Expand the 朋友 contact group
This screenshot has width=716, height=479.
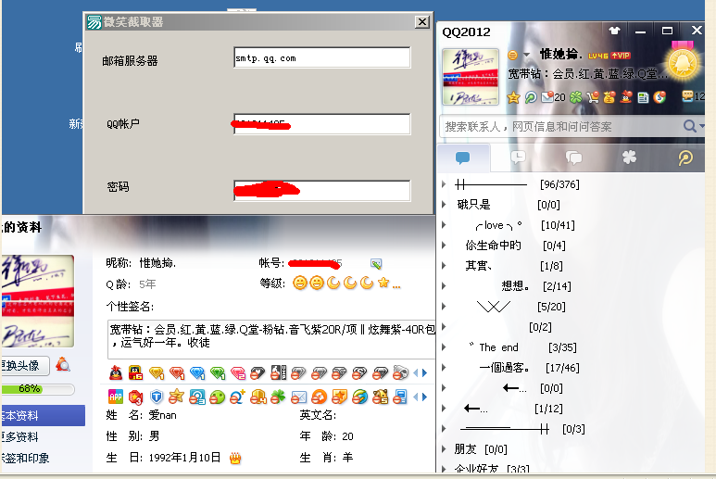pyautogui.click(x=444, y=449)
